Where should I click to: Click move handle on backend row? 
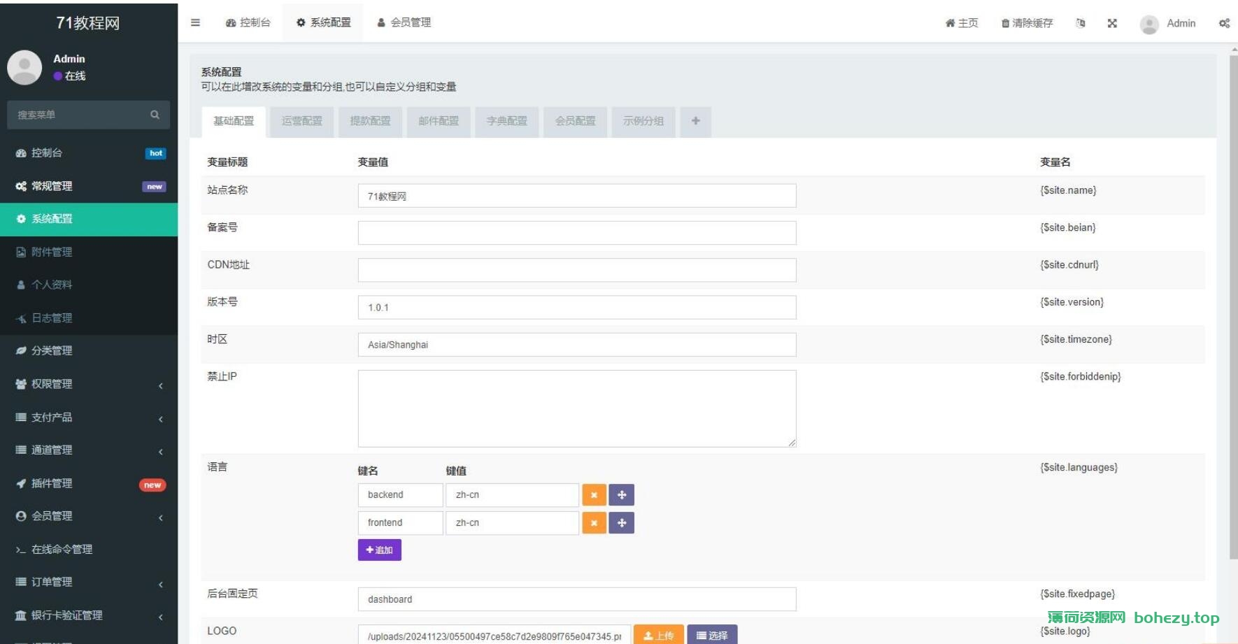click(622, 495)
